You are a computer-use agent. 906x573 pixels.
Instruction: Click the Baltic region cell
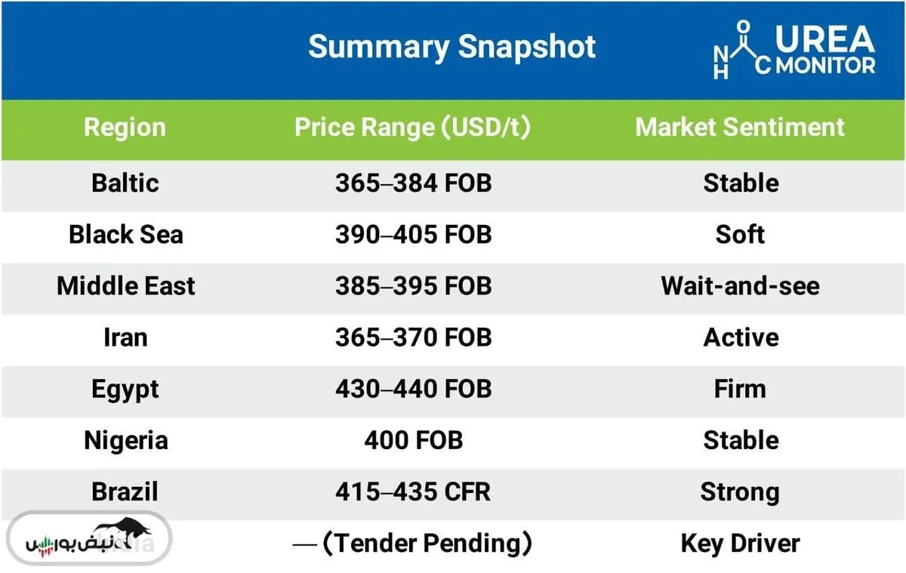125,183
